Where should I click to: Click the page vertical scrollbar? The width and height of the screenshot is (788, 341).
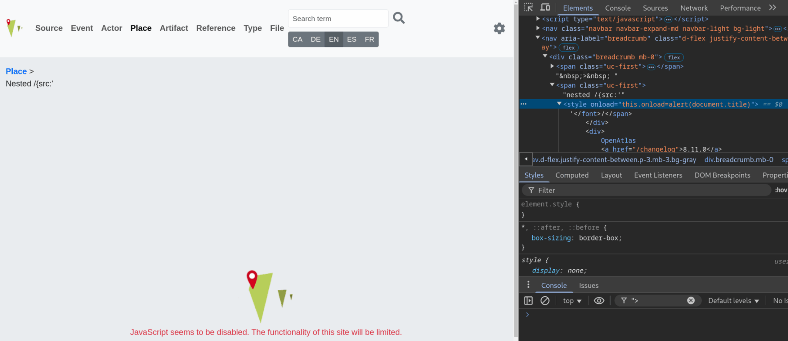click(x=516, y=170)
